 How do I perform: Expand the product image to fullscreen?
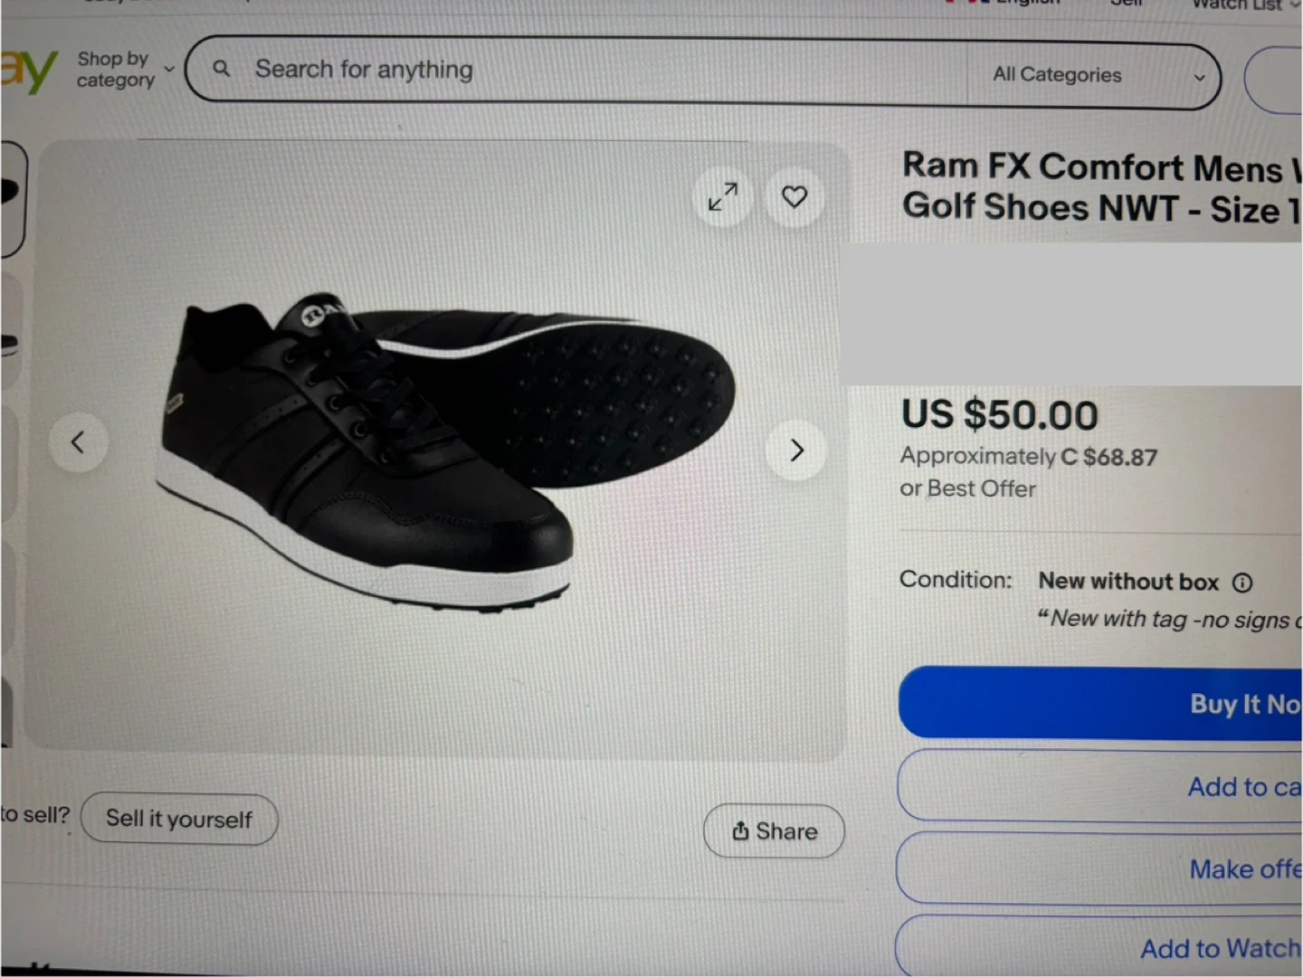pos(723,196)
